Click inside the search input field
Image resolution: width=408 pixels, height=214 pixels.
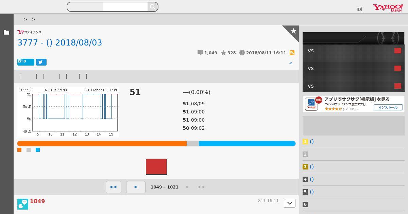pyautogui.click(x=125, y=7)
